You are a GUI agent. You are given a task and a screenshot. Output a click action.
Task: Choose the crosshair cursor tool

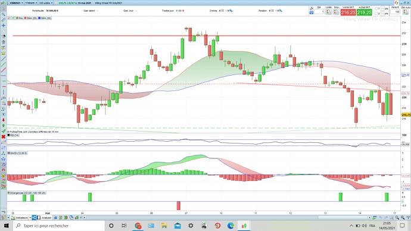(x=4, y=26)
